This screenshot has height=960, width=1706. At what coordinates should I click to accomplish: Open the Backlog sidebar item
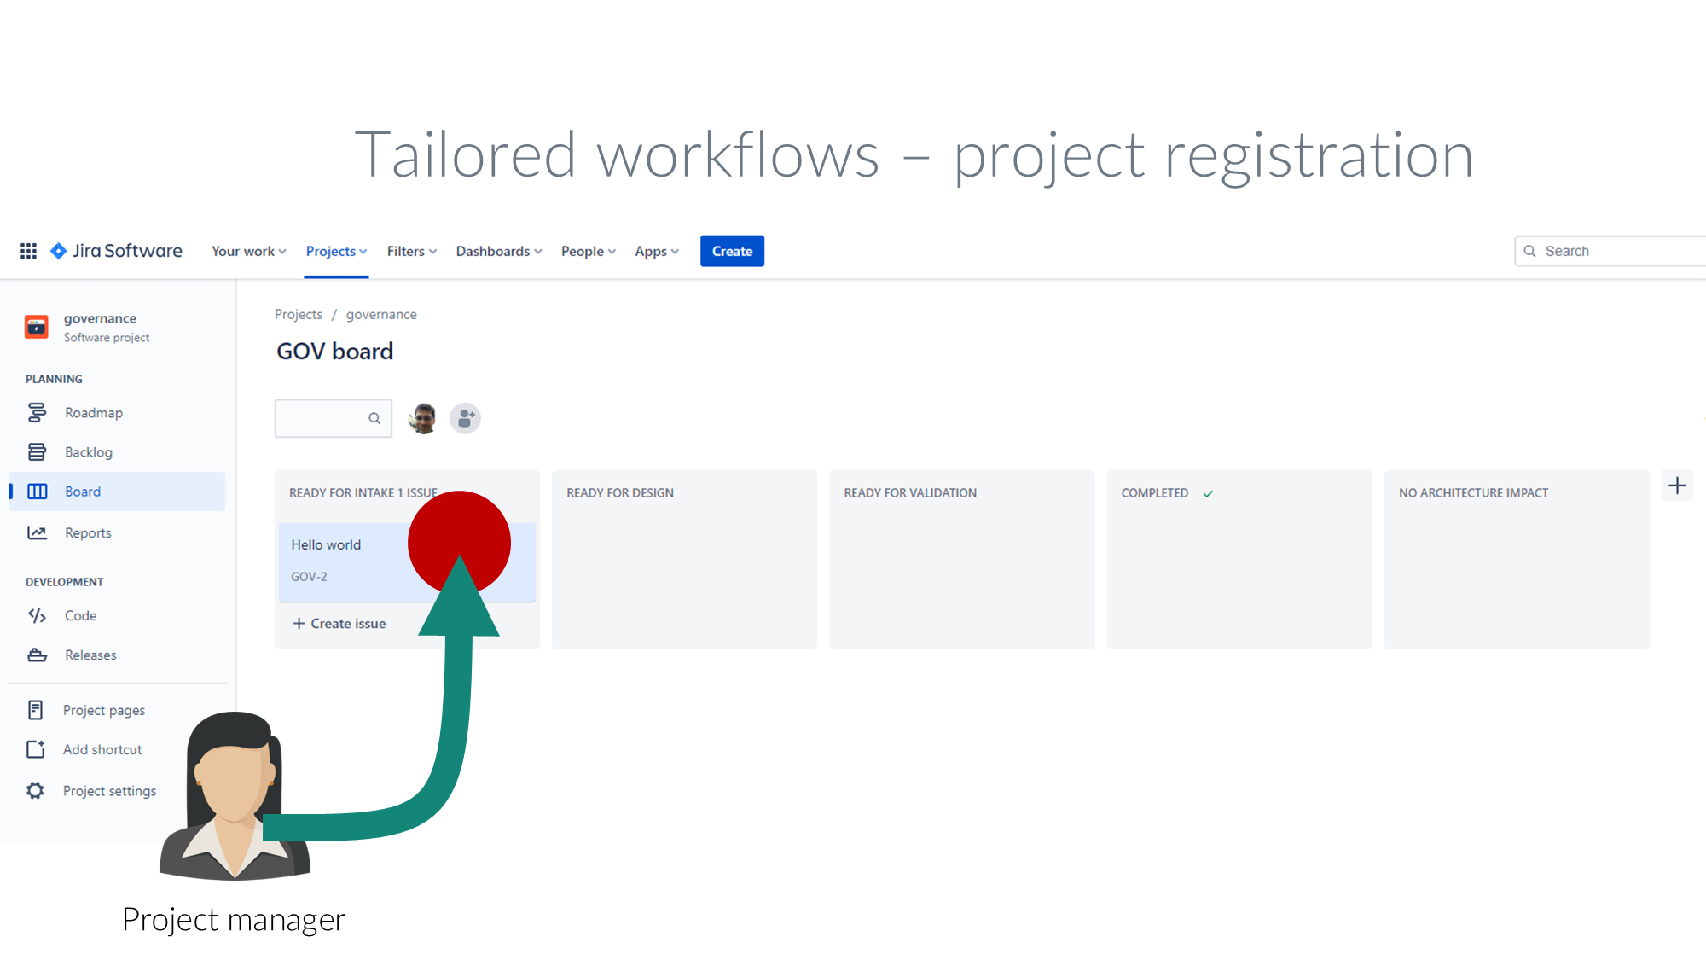click(88, 452)
